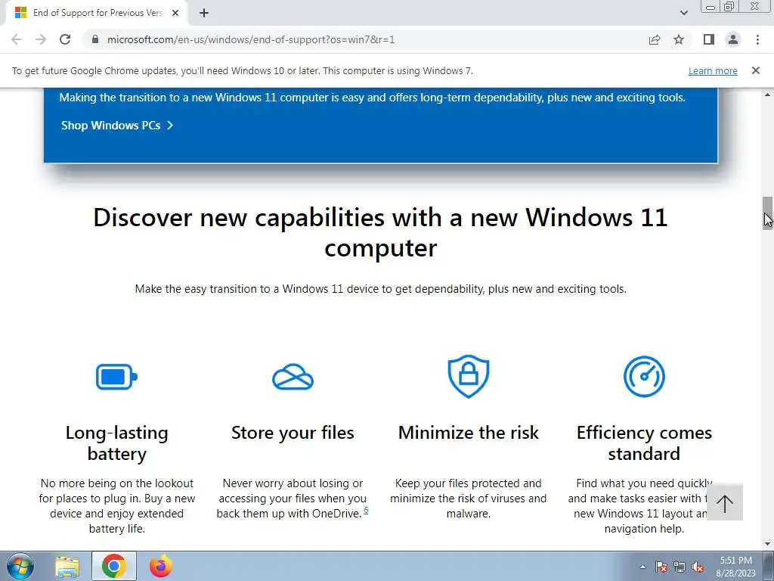
Task: Jump back to top with arrow button
Action: (x=725, y=503)
